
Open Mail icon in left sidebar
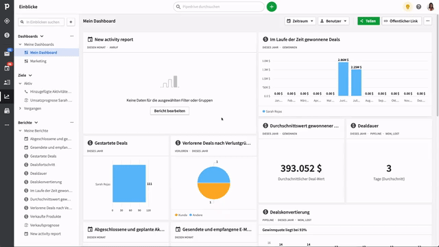pyautogui.click(x=7, y=54)
